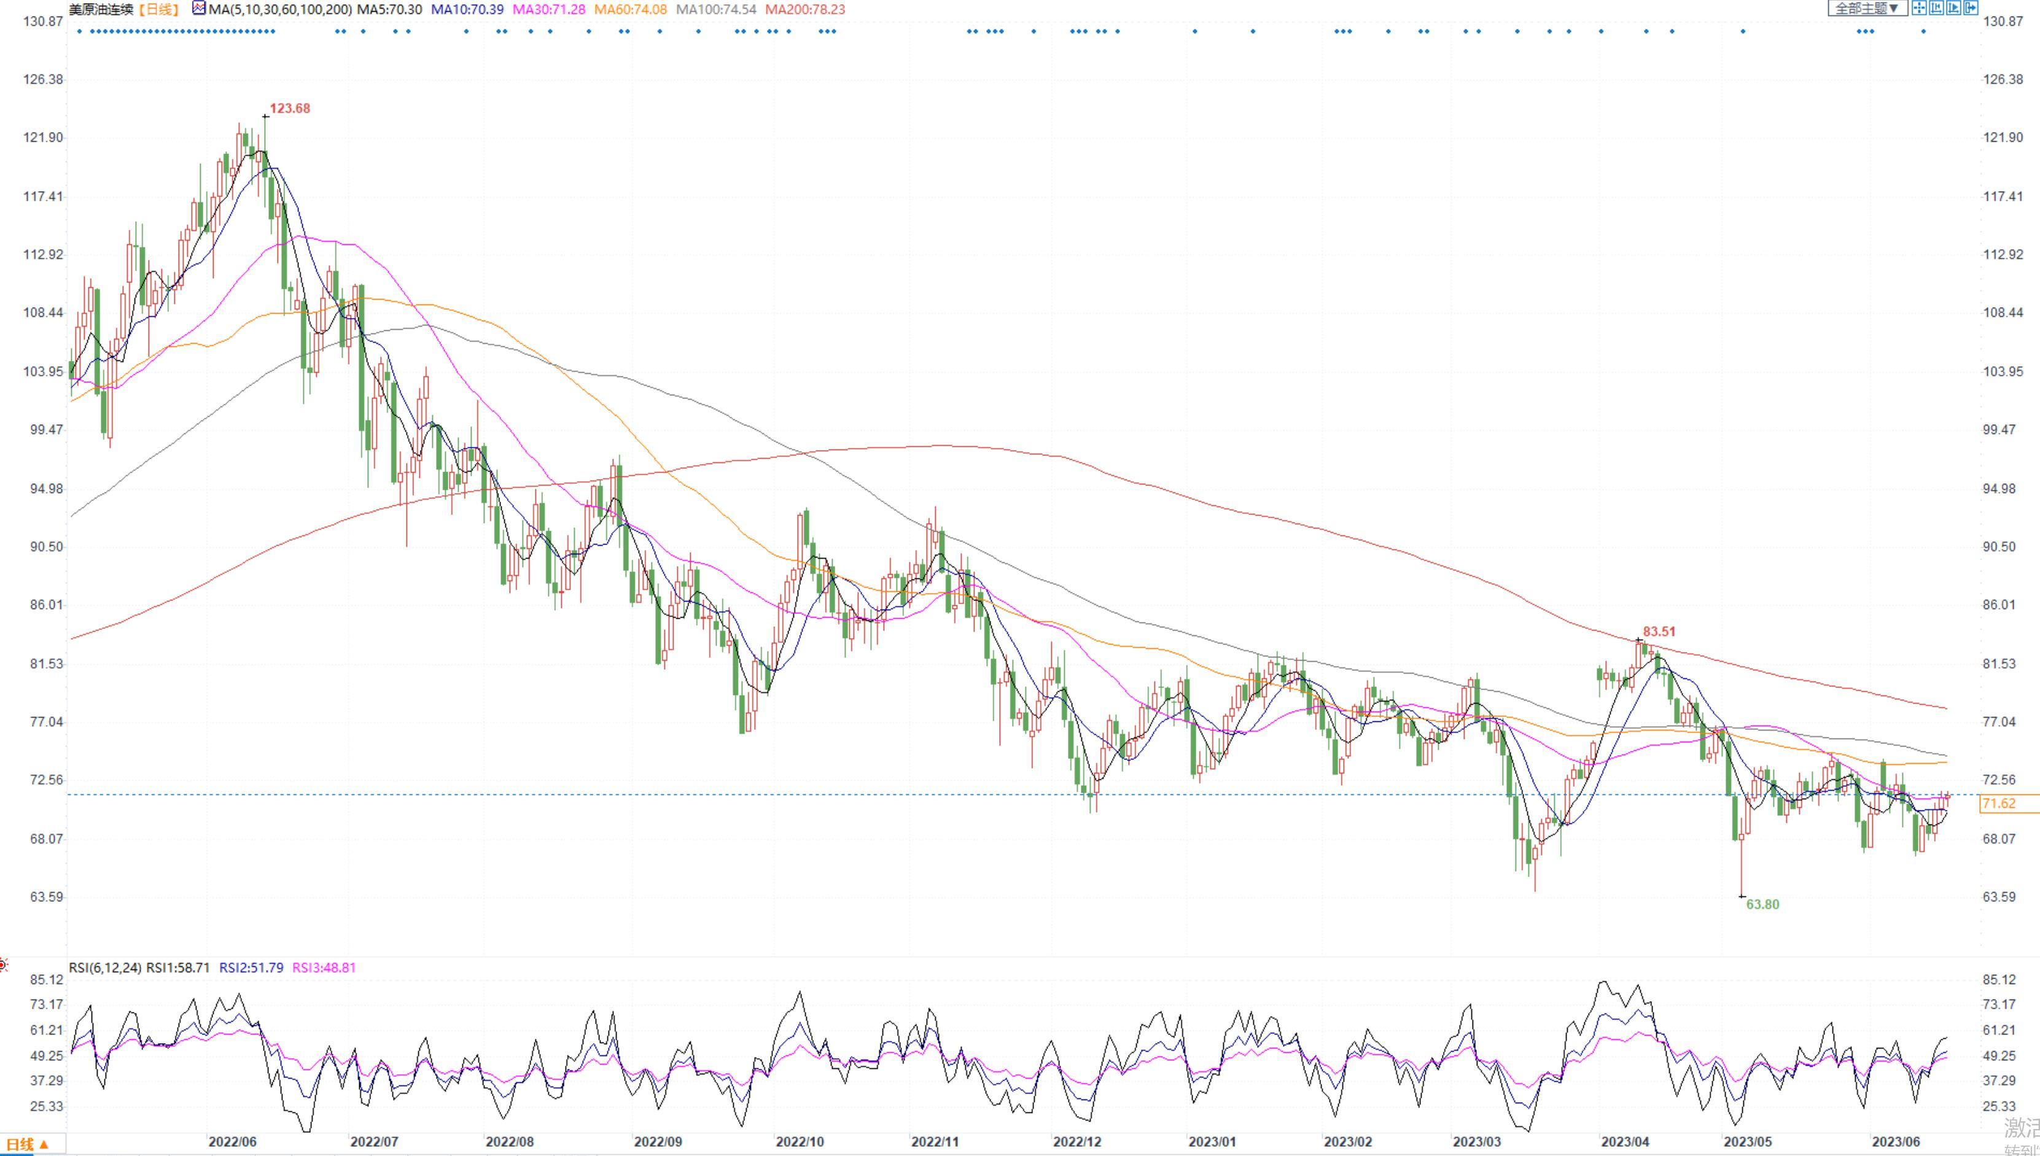Click the MA indicator chart icon

pos(198,9)
